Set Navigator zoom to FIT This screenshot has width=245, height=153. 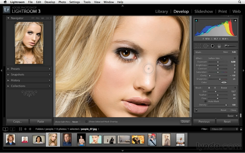33,18
